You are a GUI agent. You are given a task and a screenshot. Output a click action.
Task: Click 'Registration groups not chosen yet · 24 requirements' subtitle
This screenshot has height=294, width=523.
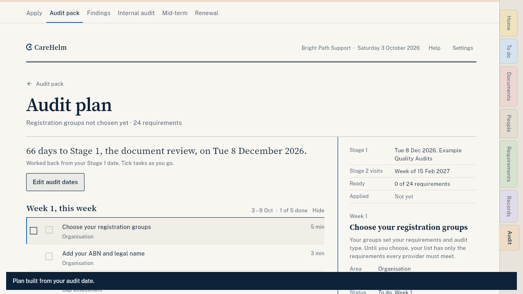pyautogui.click(x=104, y=123)
